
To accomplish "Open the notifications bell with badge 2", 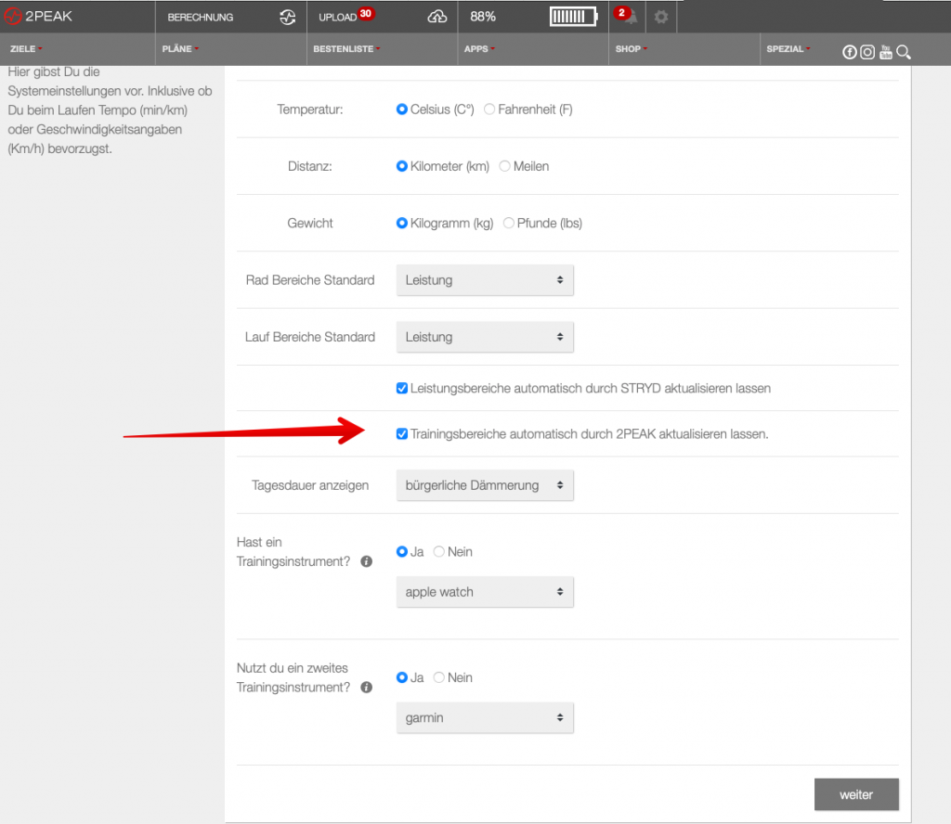I will click(x=626, y=16).
